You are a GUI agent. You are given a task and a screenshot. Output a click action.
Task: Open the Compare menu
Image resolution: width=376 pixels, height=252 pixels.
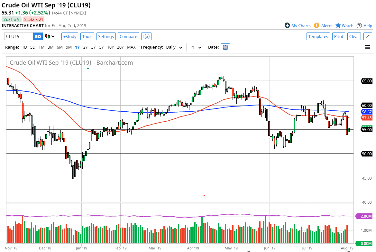pos(128,36)
